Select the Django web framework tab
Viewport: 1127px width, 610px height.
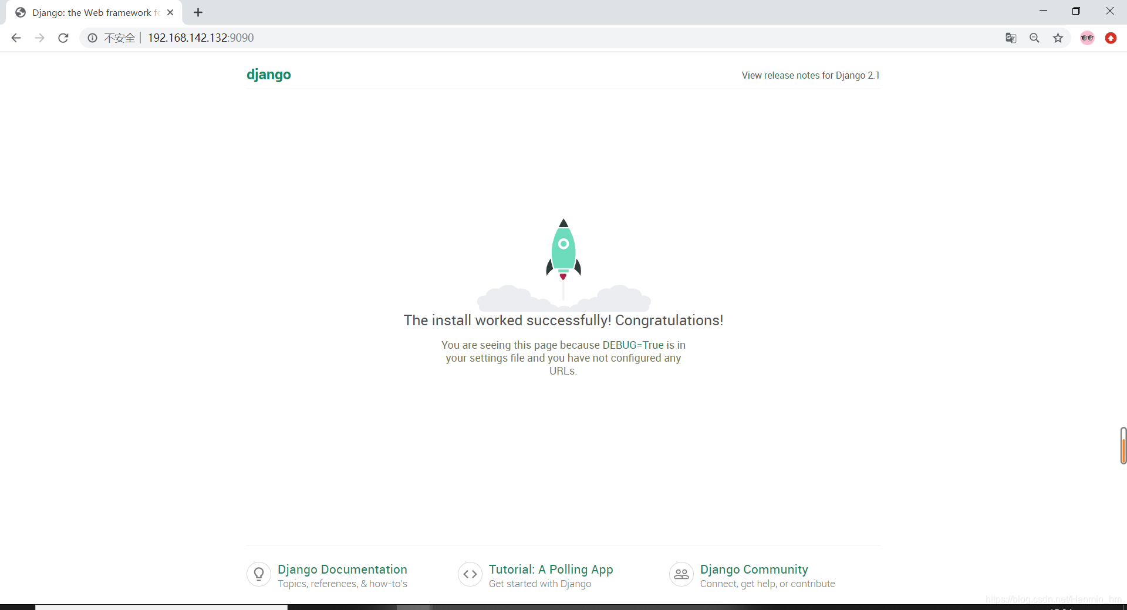(94, 12)
